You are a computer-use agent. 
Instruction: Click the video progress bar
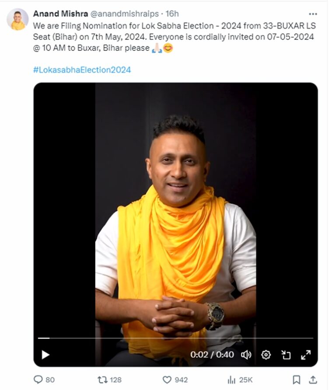175,338
